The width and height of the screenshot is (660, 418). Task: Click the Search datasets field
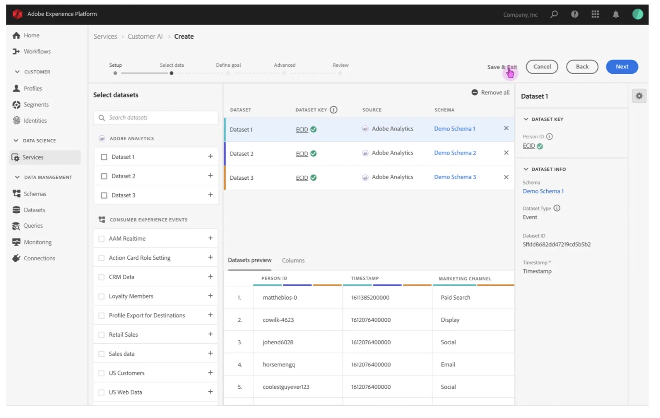pyautogui.click(x=156, y=118)
